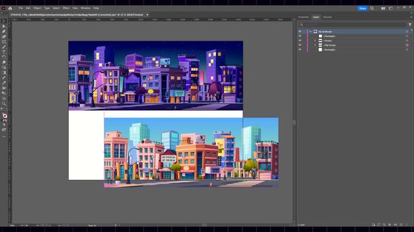Change the screen mode in toolbar

click(4, 130)
